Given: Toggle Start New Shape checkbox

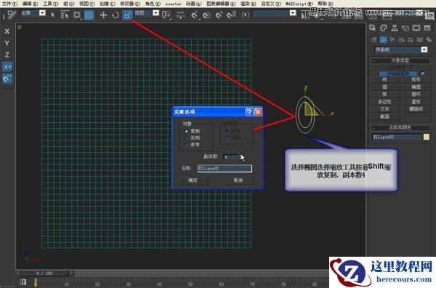Looking at the screenshot, I should [423, 73].
